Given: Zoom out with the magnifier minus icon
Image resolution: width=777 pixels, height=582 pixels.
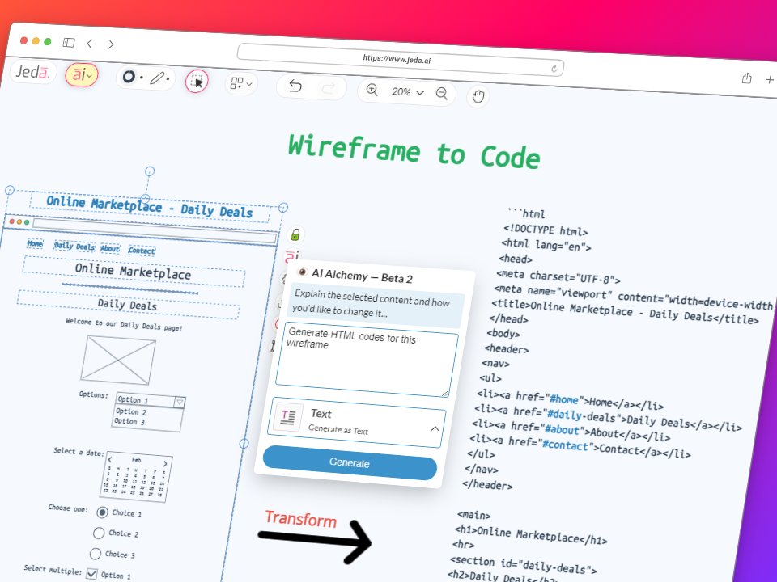Looking at the screenshot, I should point(442,93).
